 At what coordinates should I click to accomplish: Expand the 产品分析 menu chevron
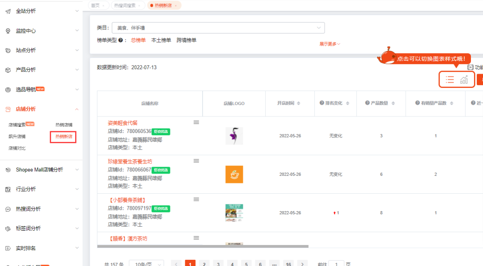(x=77, y=70)
